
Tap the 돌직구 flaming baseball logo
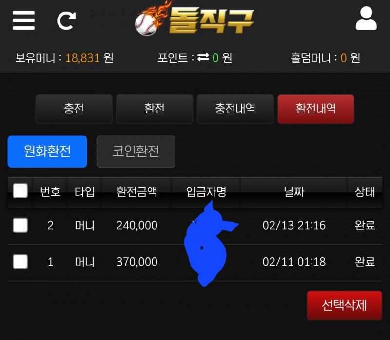click(194, 19)
